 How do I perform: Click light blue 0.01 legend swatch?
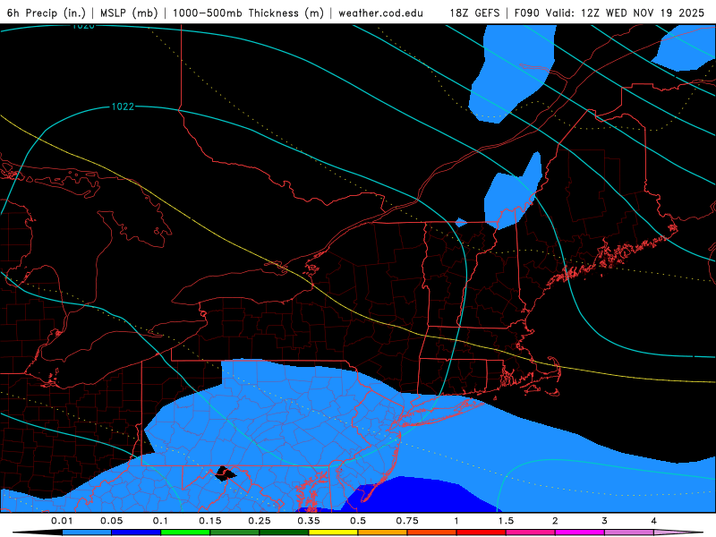click(87, 533)
